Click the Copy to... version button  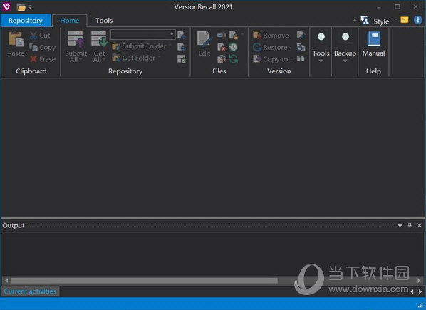click(273, 59)
